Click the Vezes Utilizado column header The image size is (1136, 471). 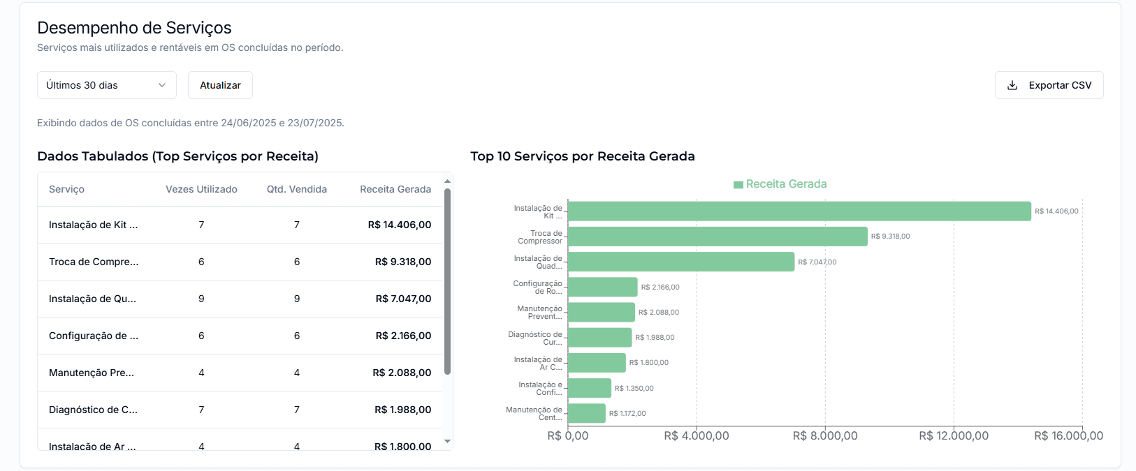(201, 189)
